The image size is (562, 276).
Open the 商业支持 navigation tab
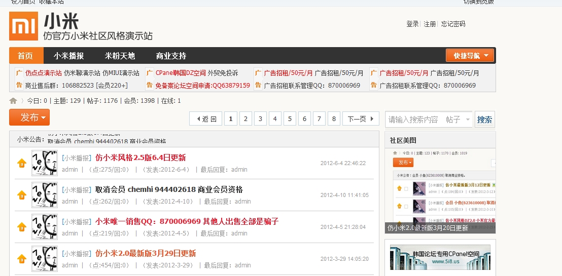[171, 56]
